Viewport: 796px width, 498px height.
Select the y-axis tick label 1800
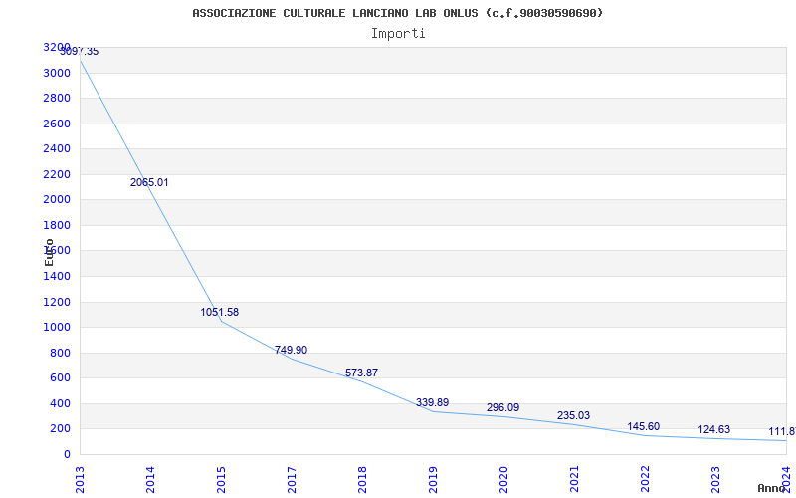[57, 226]
